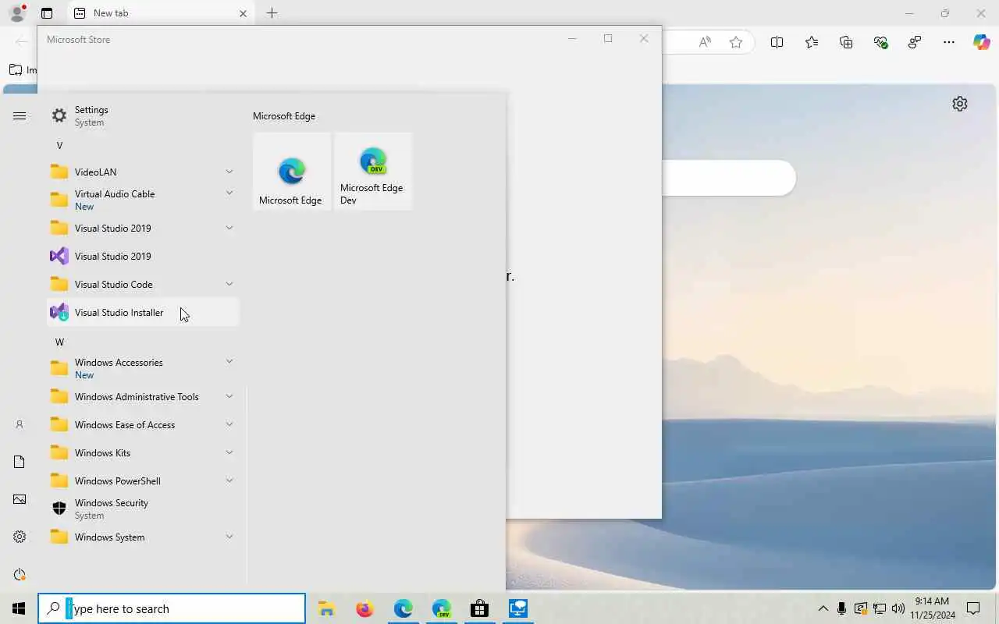This screenshot has height=624, width=999.
Task: Click the taskbar search box
Action: click(x=172, y=608)
